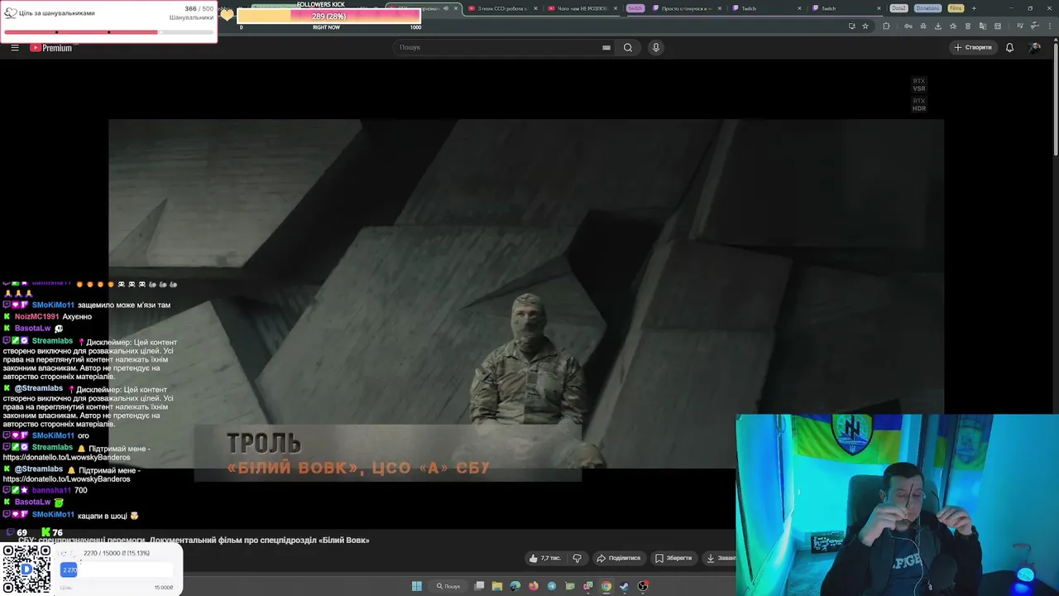
Task: Focus the YouTube search field
Action: click(496, 47)
